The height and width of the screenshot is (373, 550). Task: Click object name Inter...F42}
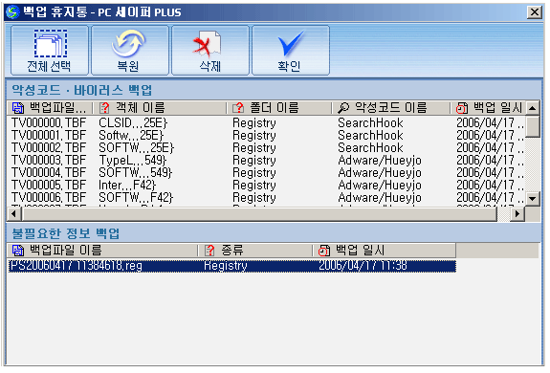click(x=127, y=186)
